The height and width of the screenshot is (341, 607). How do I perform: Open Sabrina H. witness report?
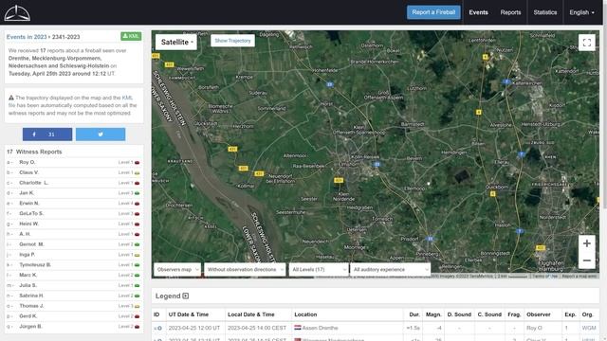click(x=31, y=296)
